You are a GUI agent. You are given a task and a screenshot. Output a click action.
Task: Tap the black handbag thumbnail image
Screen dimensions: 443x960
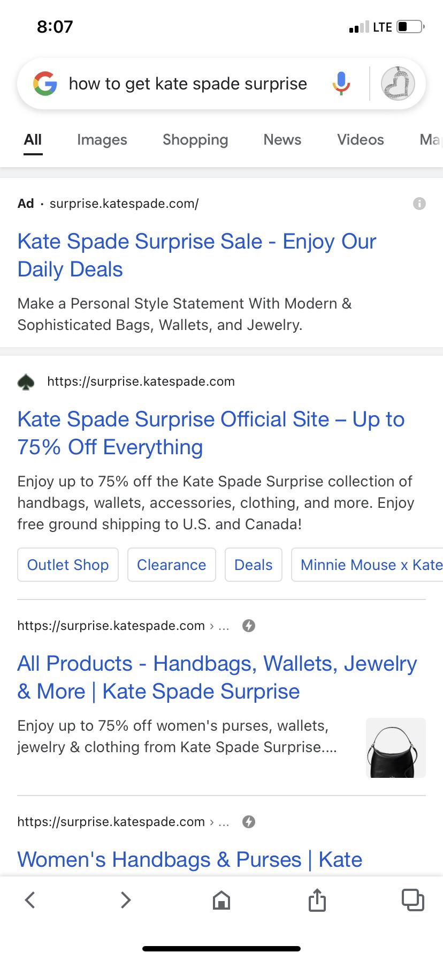point(395,748)
